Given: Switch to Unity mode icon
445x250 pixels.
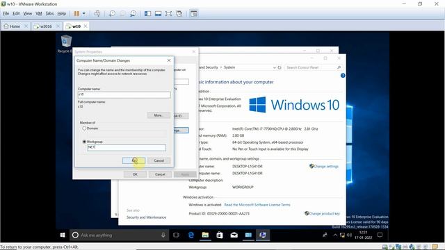Looking at the screenshot, I should tap(179, 13).
